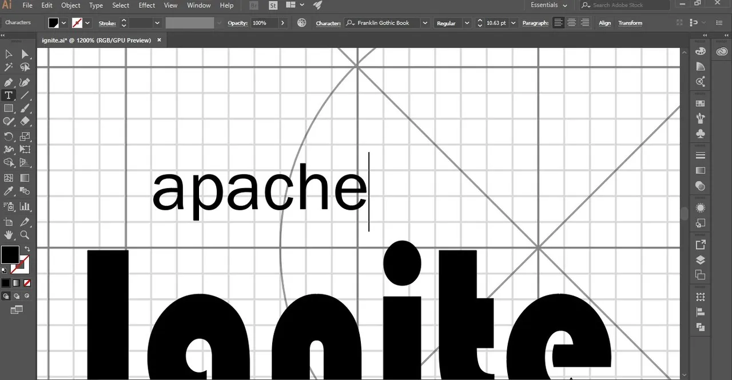Image resolution: width=732 pixels, height=380 pixels.
Task: Choose the Shaper tool
Action: [x=9, y=121]
